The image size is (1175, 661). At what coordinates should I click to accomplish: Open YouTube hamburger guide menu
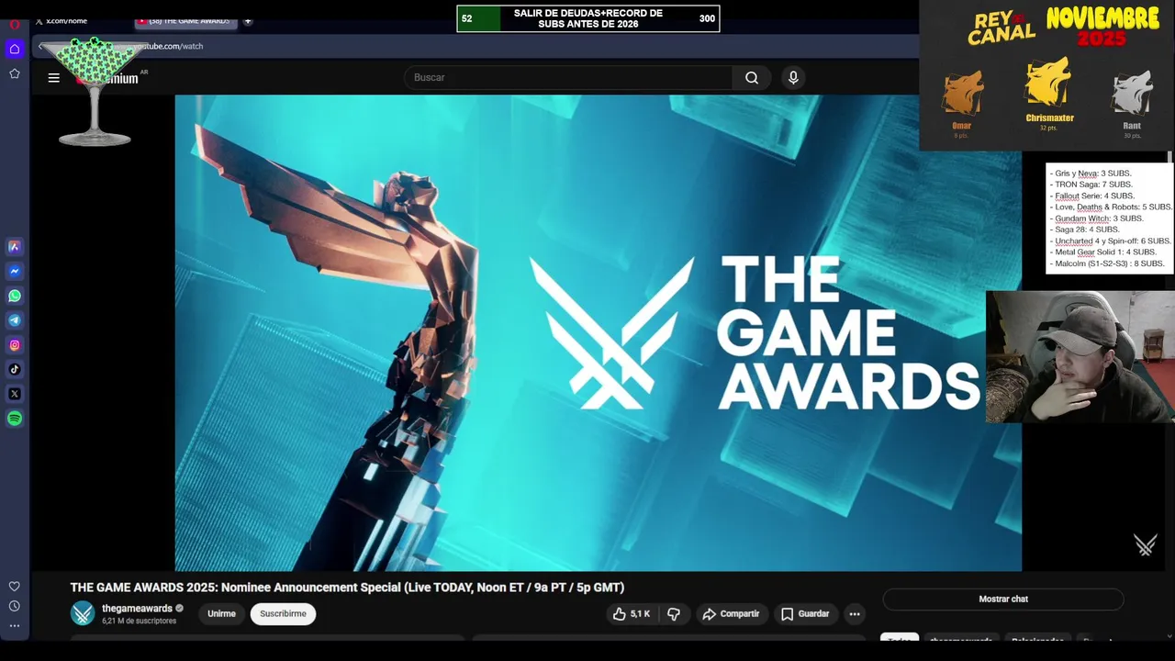54,78
